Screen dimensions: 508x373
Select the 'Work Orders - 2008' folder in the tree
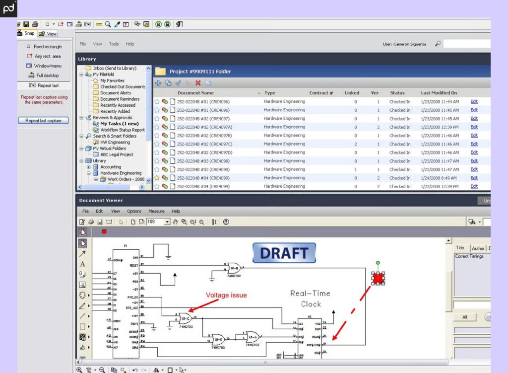click(x=126, y=179)
